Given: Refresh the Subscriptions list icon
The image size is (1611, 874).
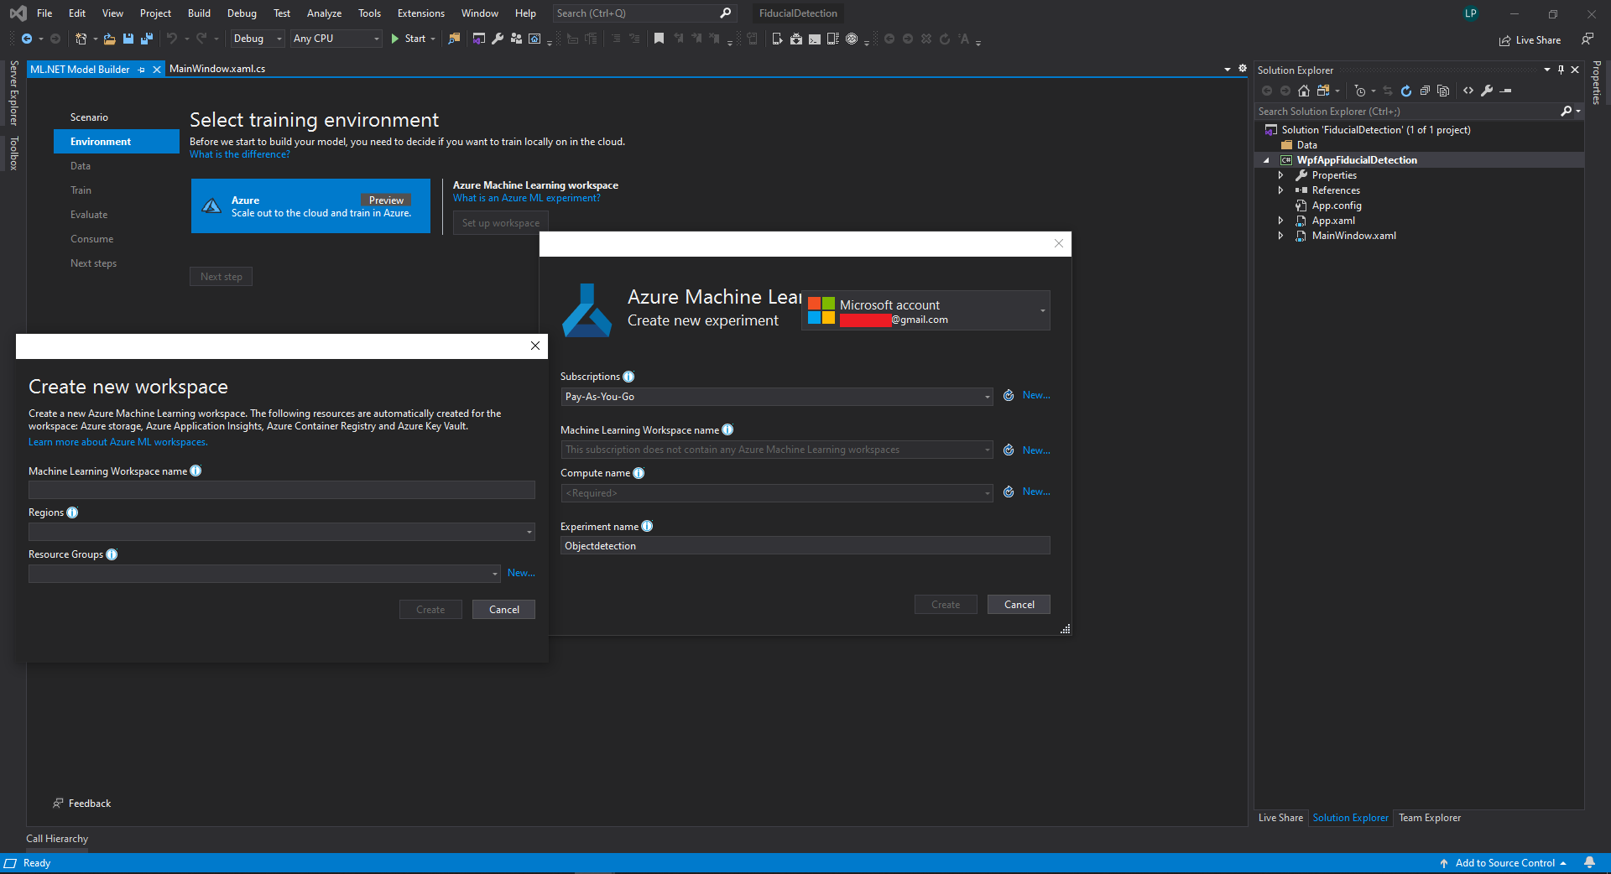Looking at the screenshot, I should [1009, 396].
